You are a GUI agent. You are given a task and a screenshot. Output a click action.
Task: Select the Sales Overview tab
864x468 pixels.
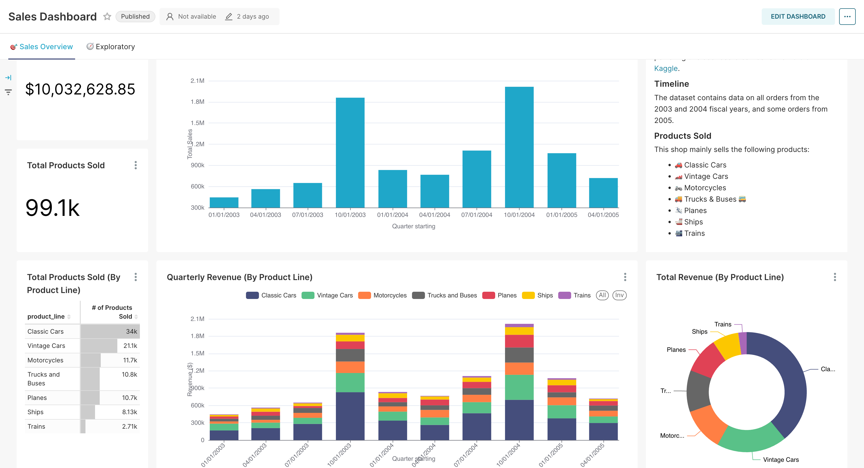click(x=42, y=47)
